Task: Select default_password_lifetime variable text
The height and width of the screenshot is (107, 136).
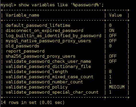Action: (x=38, y=25)
